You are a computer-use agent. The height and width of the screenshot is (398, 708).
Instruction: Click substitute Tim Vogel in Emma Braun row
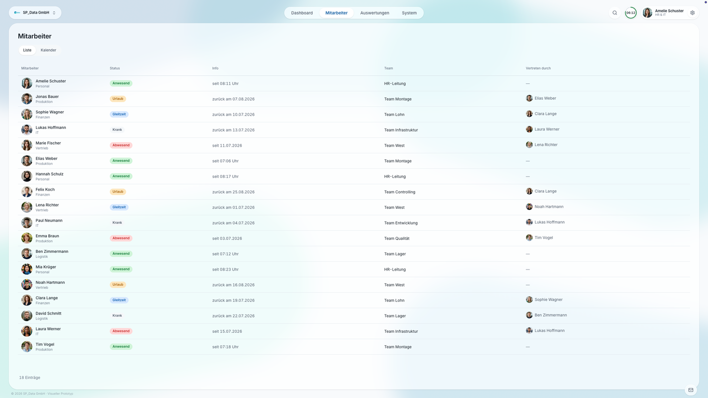tap(540, 238)
